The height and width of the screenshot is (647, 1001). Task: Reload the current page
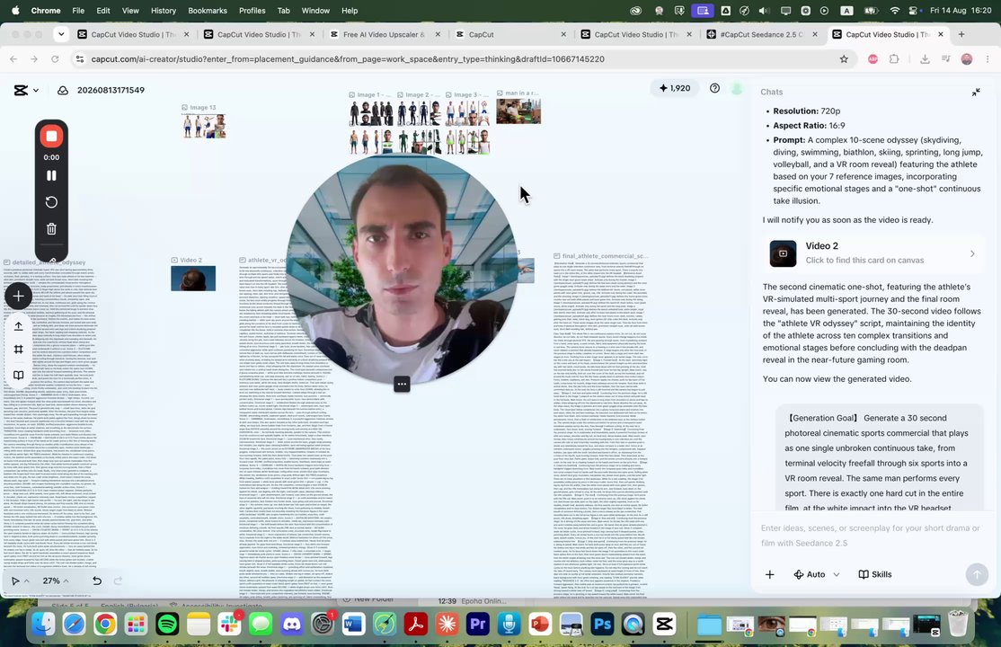tap(55, 58)
